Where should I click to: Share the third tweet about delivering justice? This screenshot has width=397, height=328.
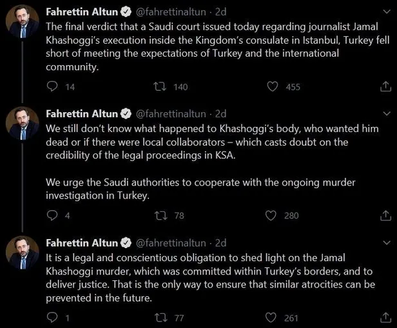386,317
